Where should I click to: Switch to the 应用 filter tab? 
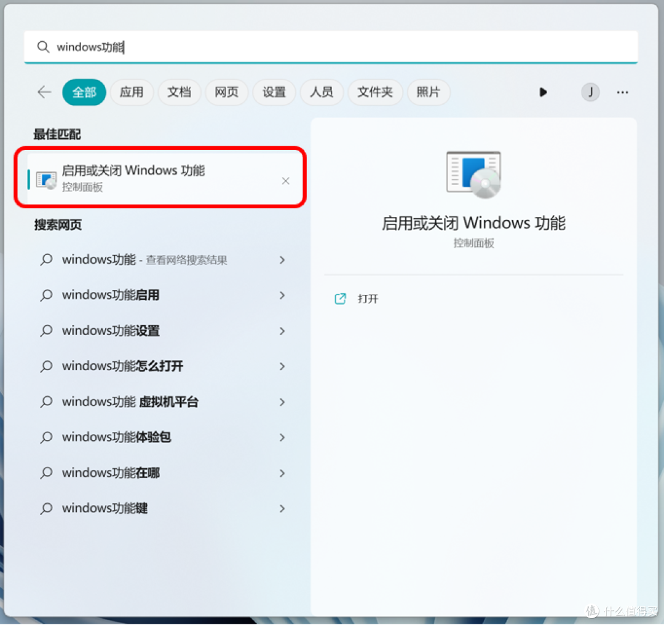[132, 92]
